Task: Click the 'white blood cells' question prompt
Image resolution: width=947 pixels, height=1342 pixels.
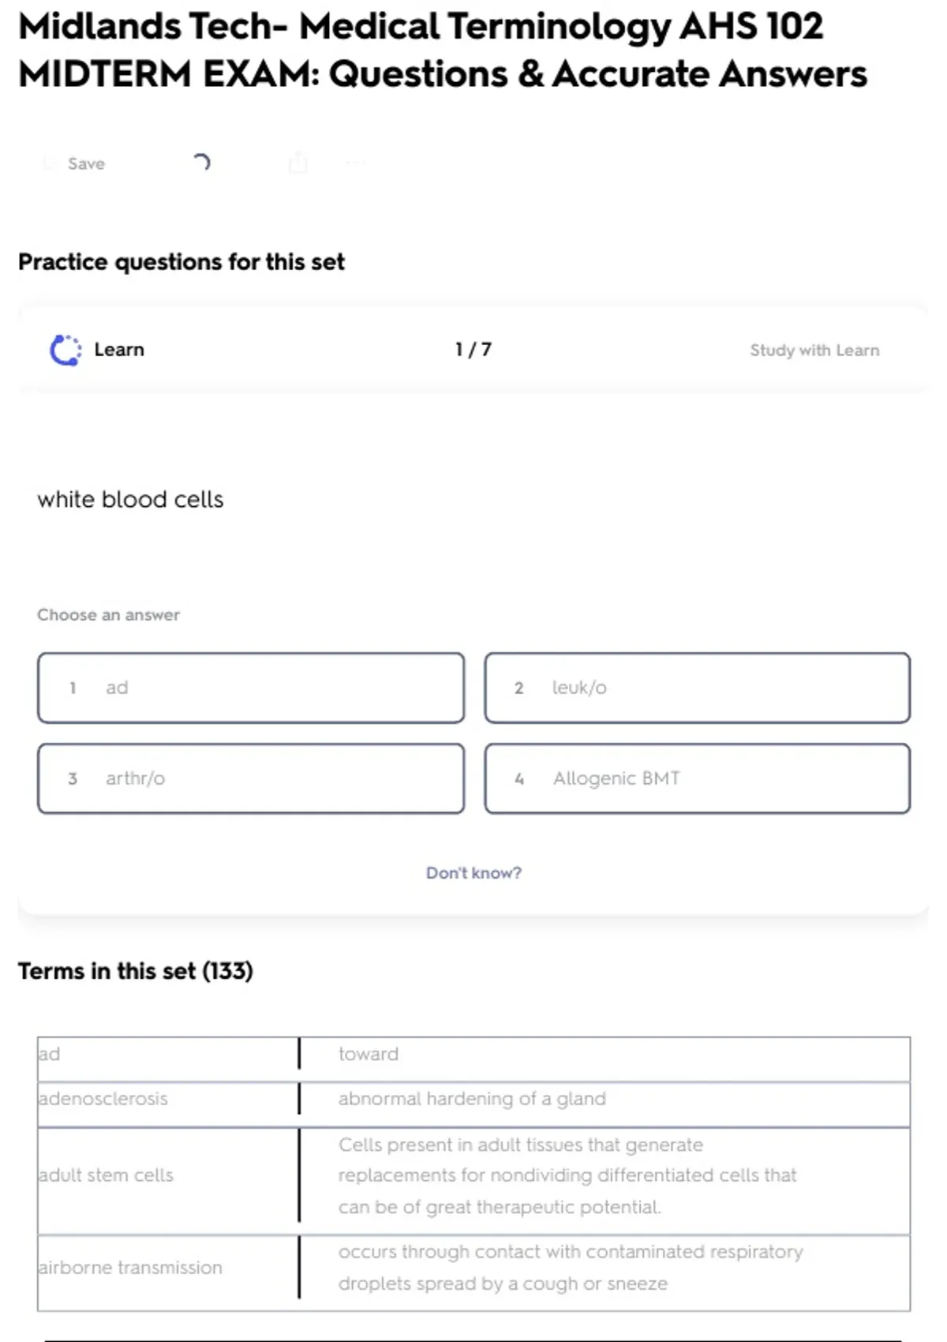Action: tap(130, 499)
